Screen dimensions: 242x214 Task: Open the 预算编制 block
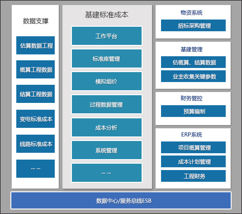tap(193, 111)
